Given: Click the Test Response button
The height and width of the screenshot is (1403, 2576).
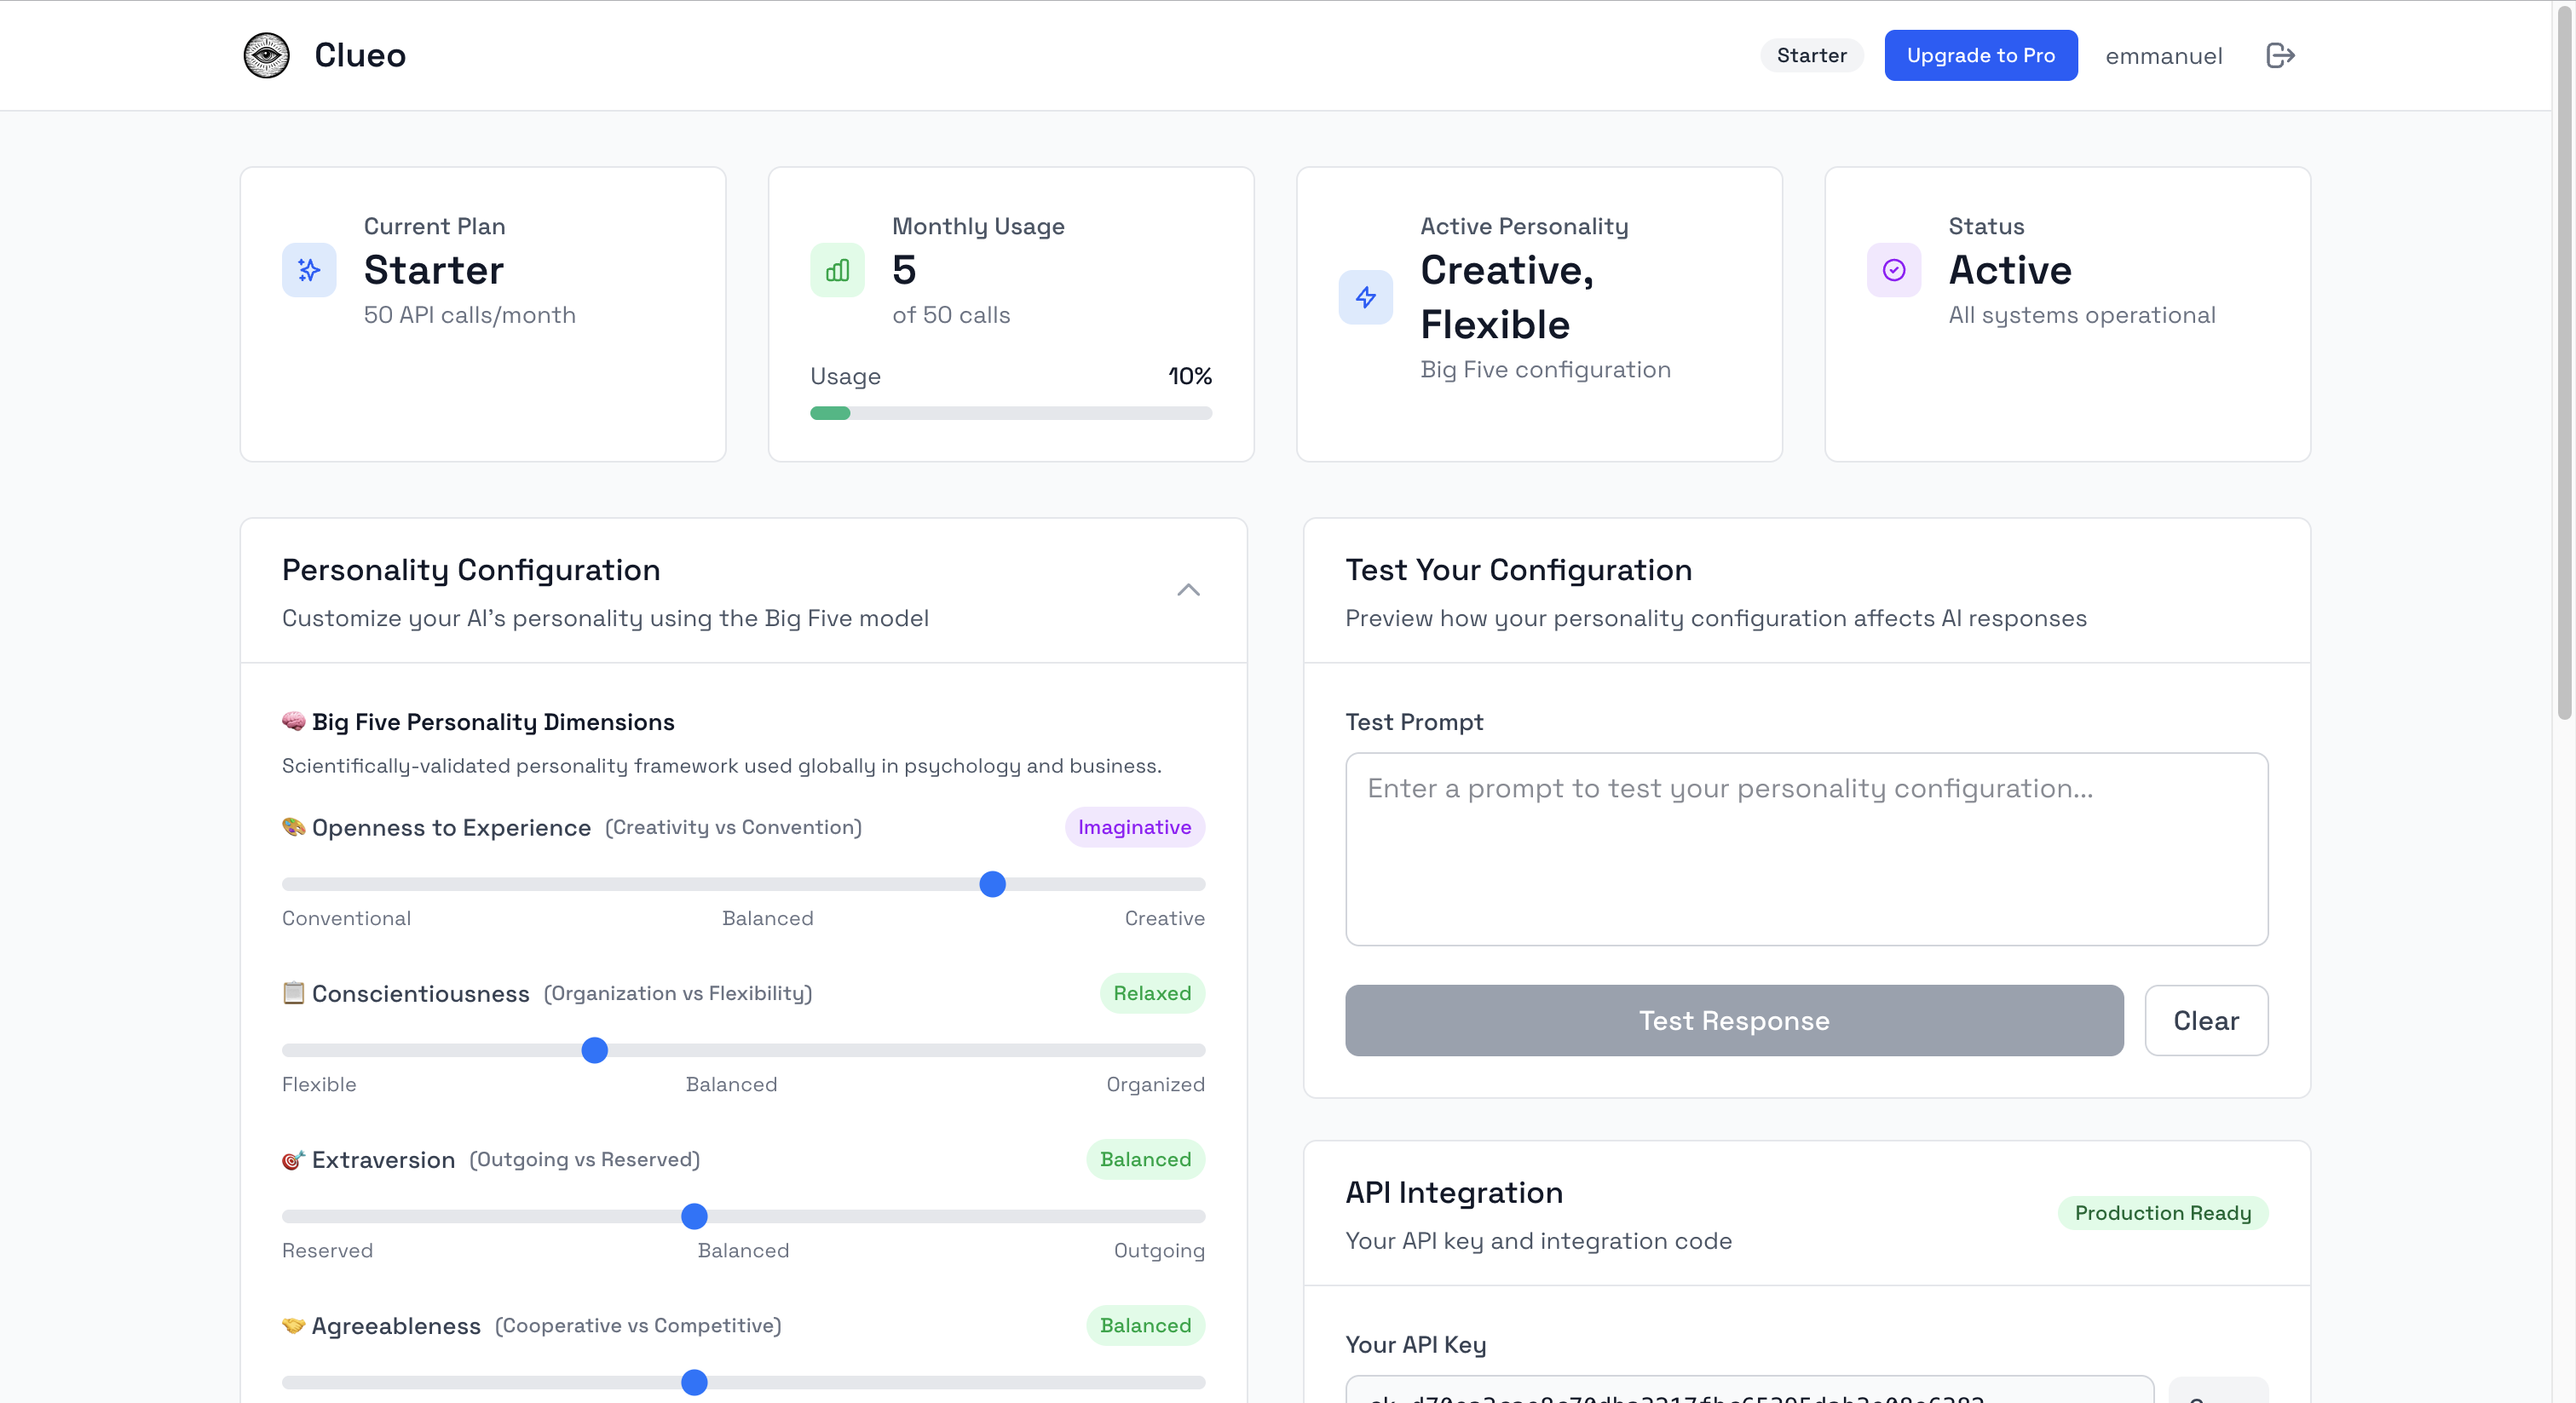Looking at the screenshot, I should click(x=1733, y=1020).
